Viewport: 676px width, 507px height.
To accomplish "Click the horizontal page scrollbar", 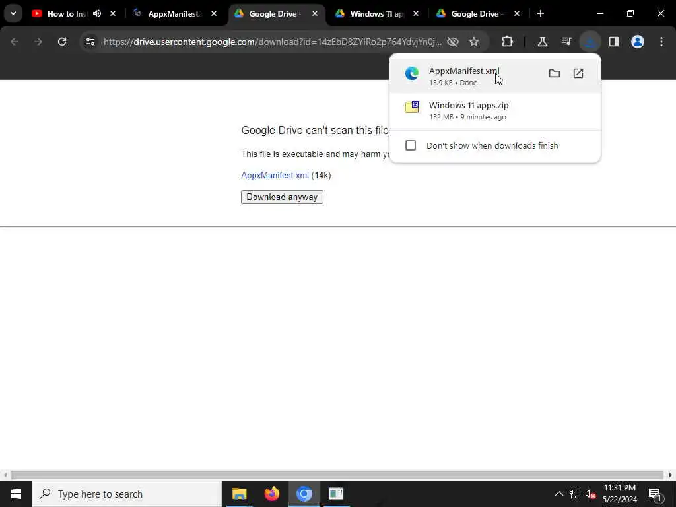I will 337,475.
